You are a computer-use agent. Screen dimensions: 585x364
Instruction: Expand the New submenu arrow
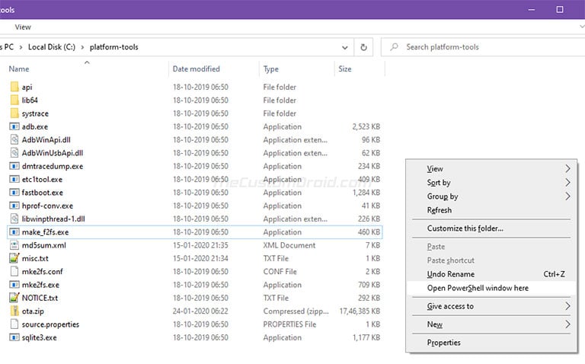pyautogui.click(x=567, y=324)
